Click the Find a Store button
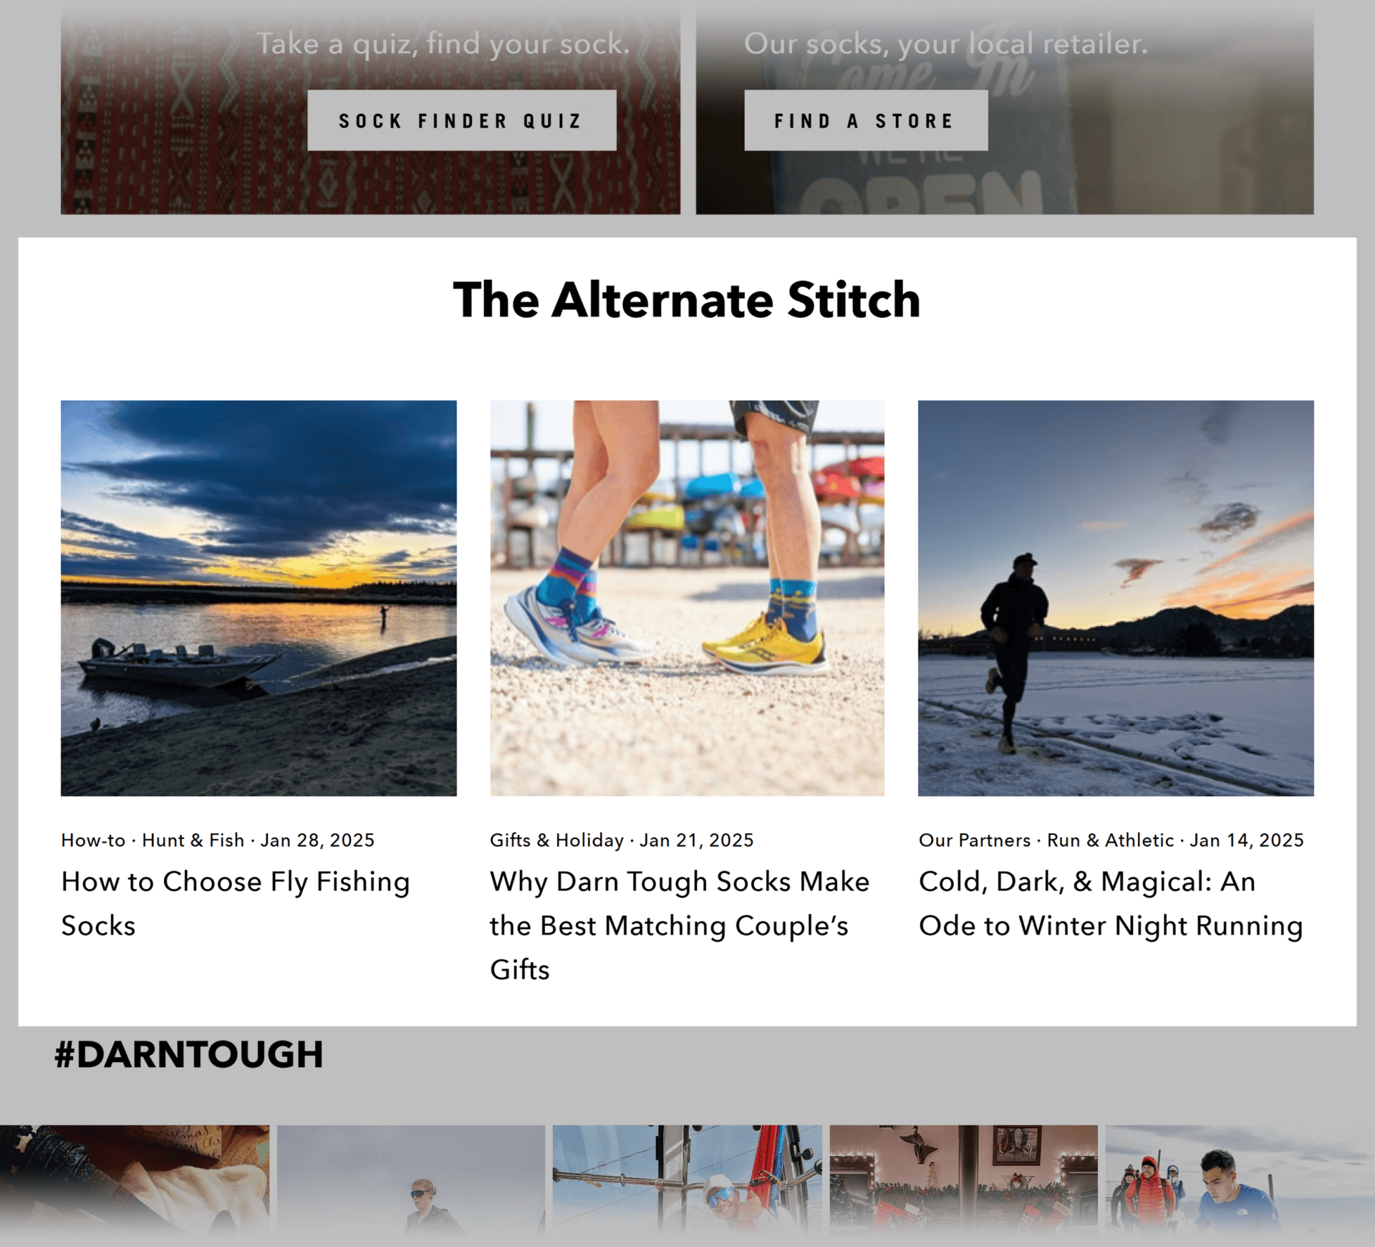1375x1247 pixels. (x=866, y=120)
